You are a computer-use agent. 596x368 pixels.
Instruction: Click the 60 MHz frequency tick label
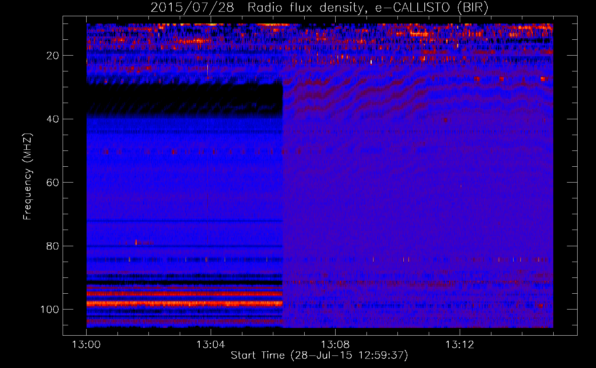[53, 183]
